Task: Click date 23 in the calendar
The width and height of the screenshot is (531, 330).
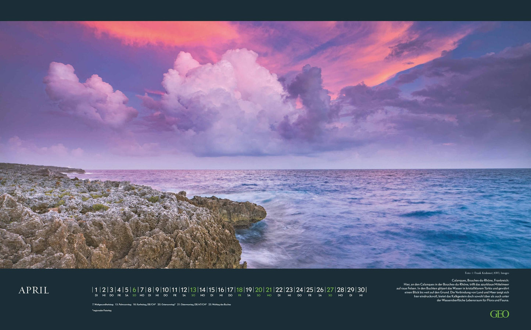Action: [289, 290]
